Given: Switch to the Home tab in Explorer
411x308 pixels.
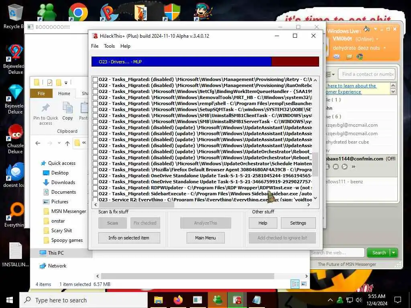Looking at the screenshot, I should [x=64, y=93].
